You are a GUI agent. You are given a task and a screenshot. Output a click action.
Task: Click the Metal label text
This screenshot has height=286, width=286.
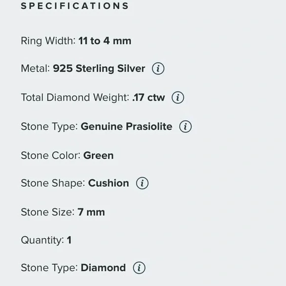36,69
